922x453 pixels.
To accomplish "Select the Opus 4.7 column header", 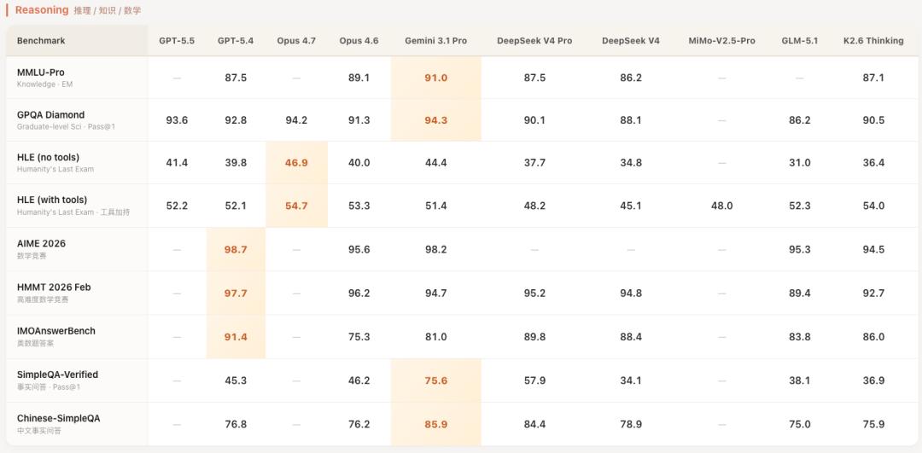I will tap(296, 41).
